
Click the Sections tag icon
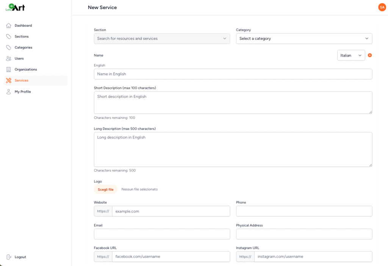tap(9, 37)
